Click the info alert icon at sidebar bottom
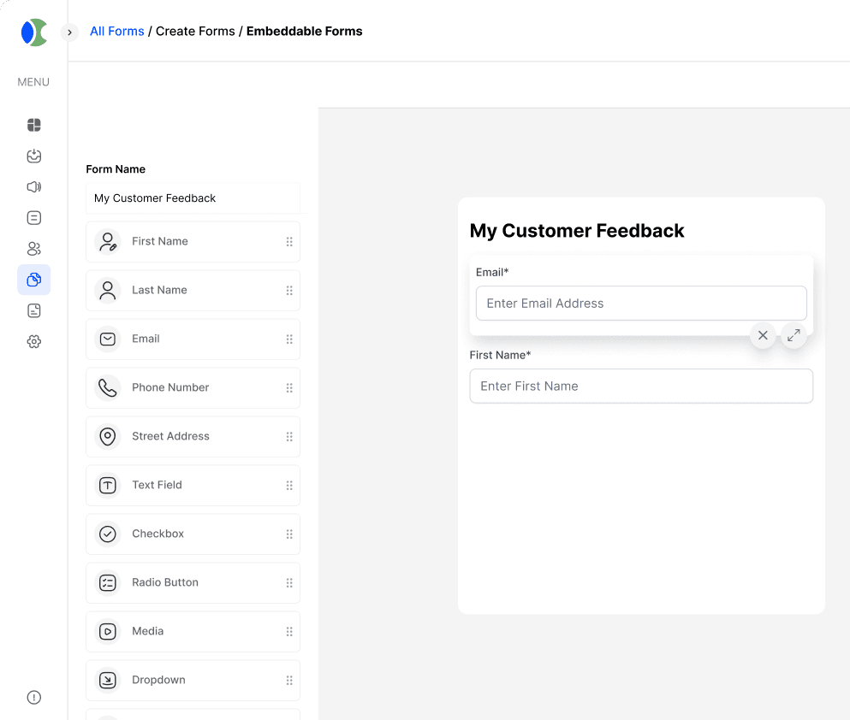 (33, 697)
